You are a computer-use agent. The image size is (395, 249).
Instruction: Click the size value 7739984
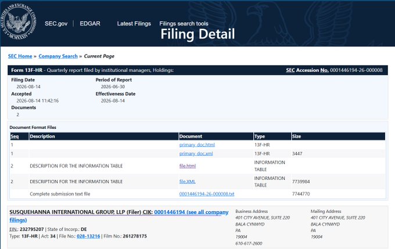(301, 182)
